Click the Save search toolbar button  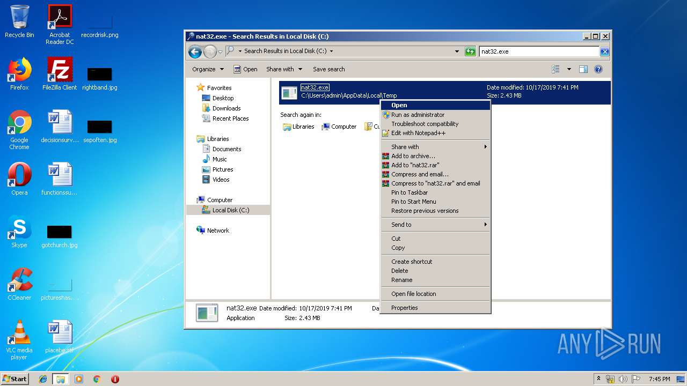[329, 69]
